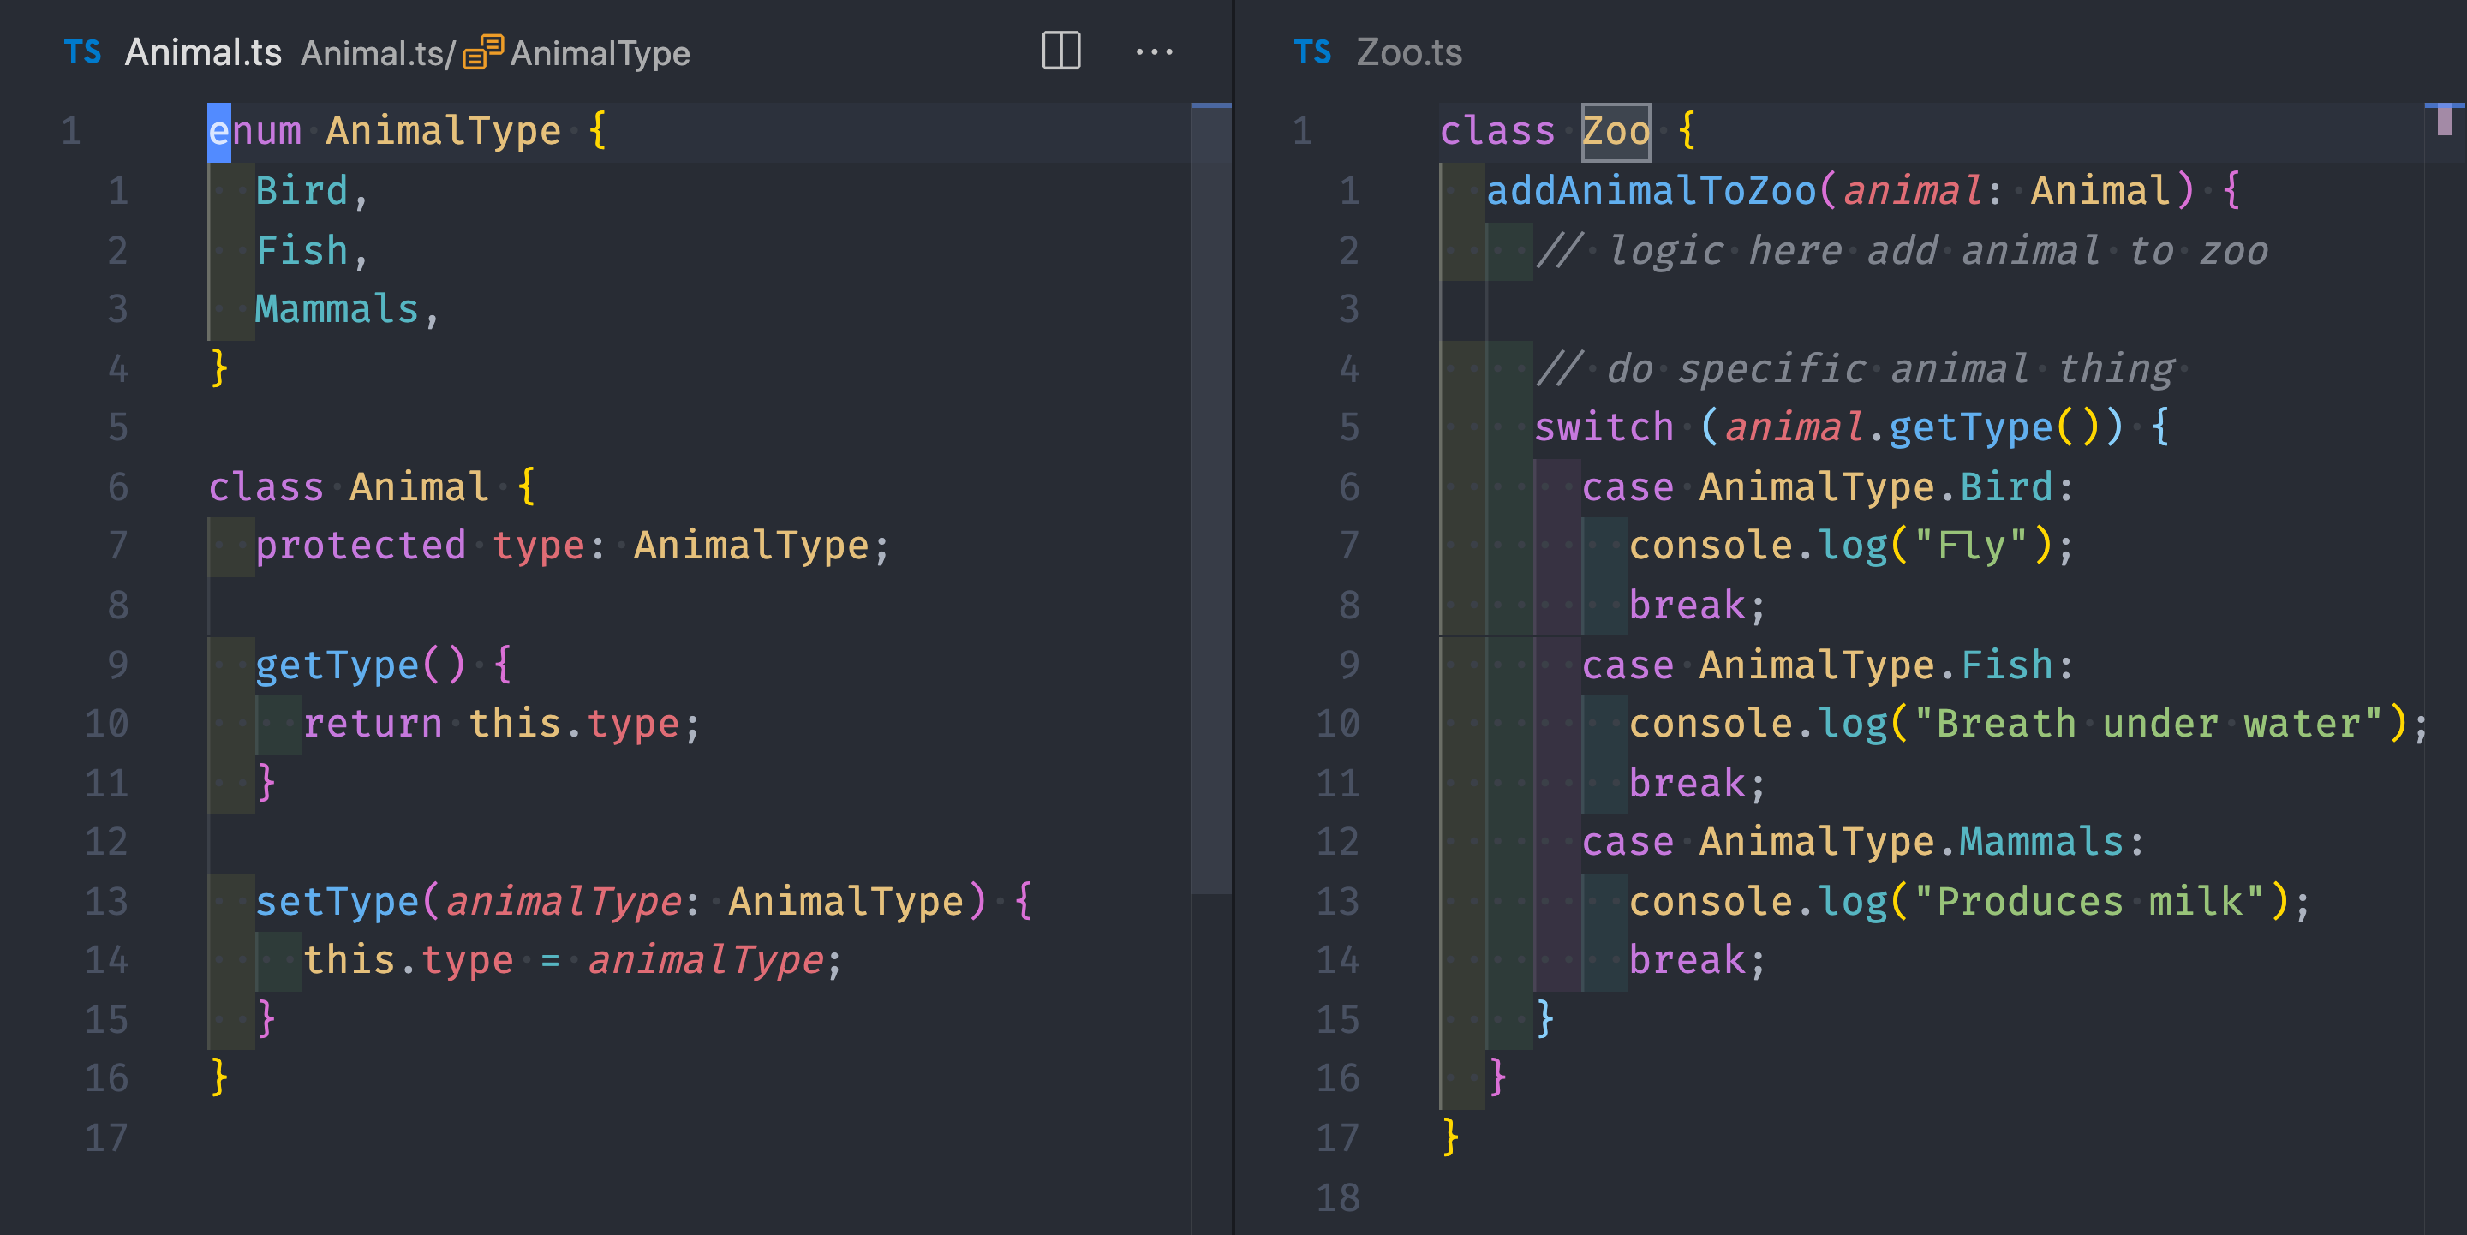Place cursor on 'enum' keyword
Viewport: 2467px width, 1235px height.
tap(254, 131)
